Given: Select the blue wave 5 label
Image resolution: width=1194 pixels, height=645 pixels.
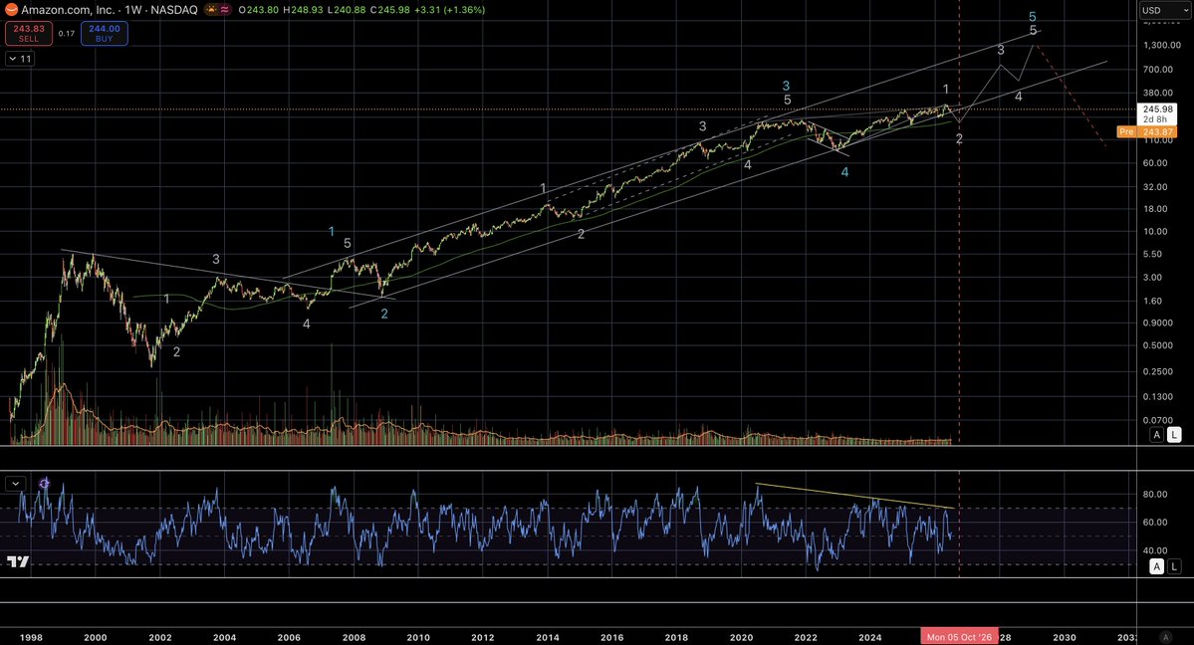Looking at the screenshot, I should click(1033, 17).
